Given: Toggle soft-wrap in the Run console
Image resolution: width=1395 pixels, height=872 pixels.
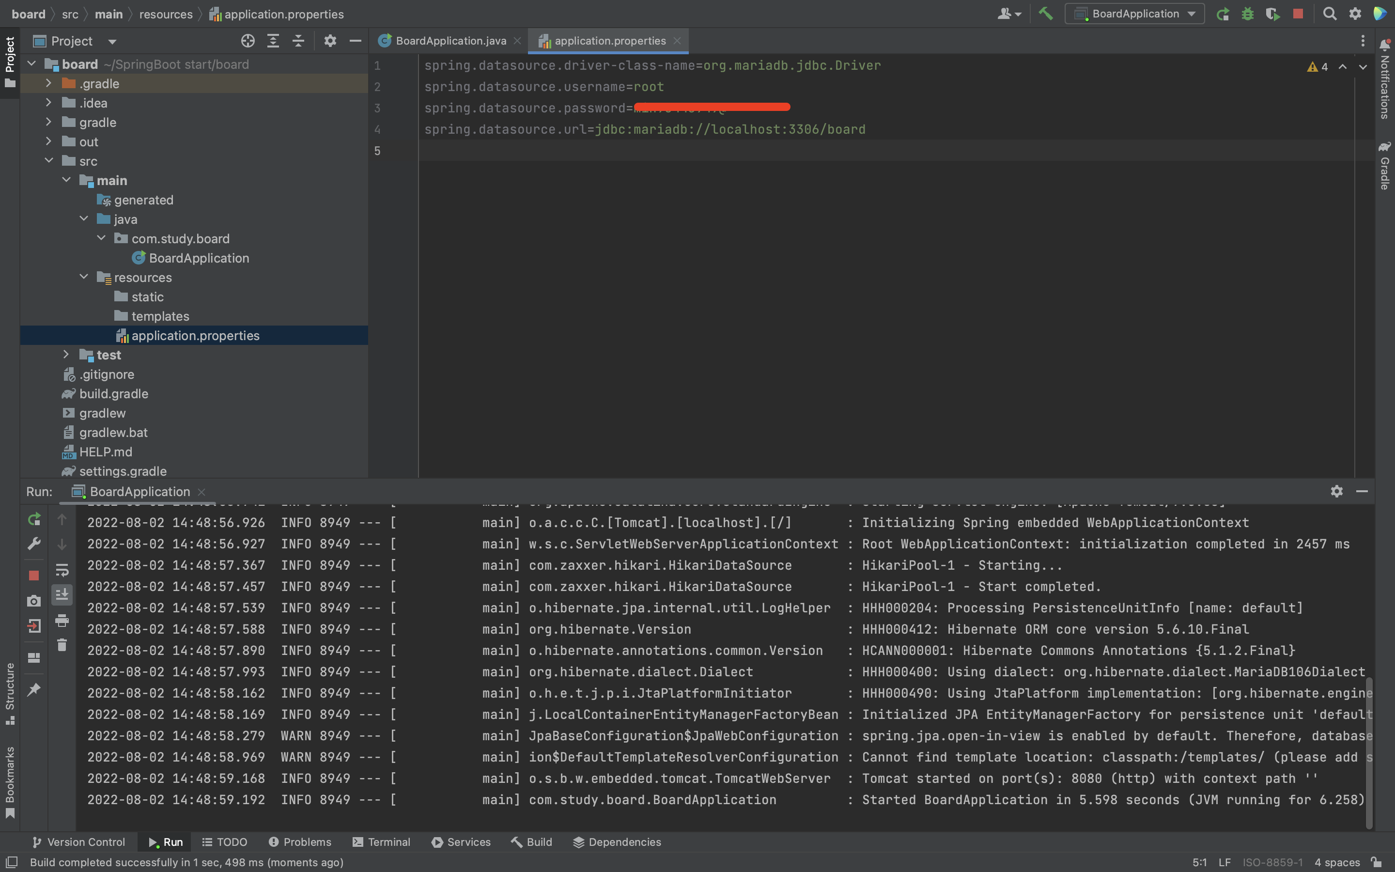Looking at the screenshot, I should pos(62,570).
